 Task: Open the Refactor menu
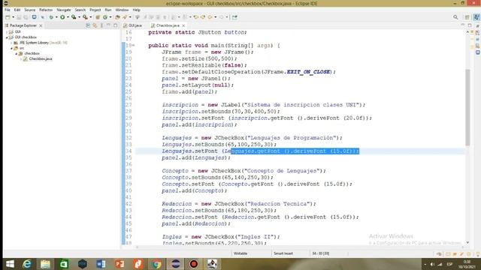pyautogui.click(x=46, y=10)
